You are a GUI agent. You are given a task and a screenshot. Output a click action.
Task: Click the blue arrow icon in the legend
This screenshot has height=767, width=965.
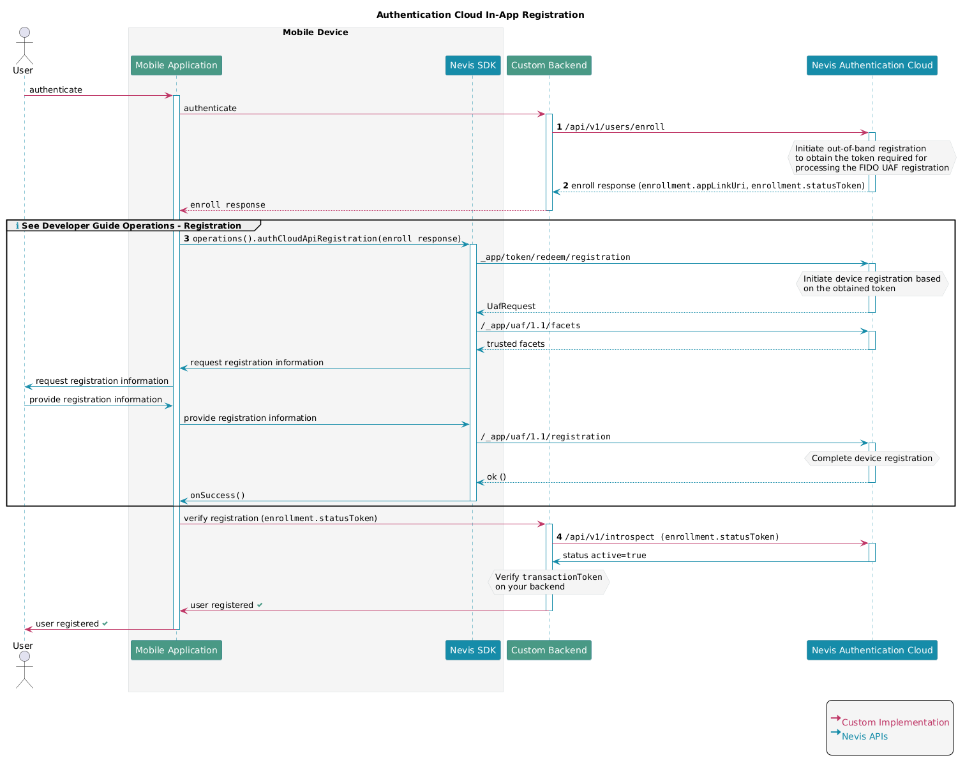(x=835, y=733)
